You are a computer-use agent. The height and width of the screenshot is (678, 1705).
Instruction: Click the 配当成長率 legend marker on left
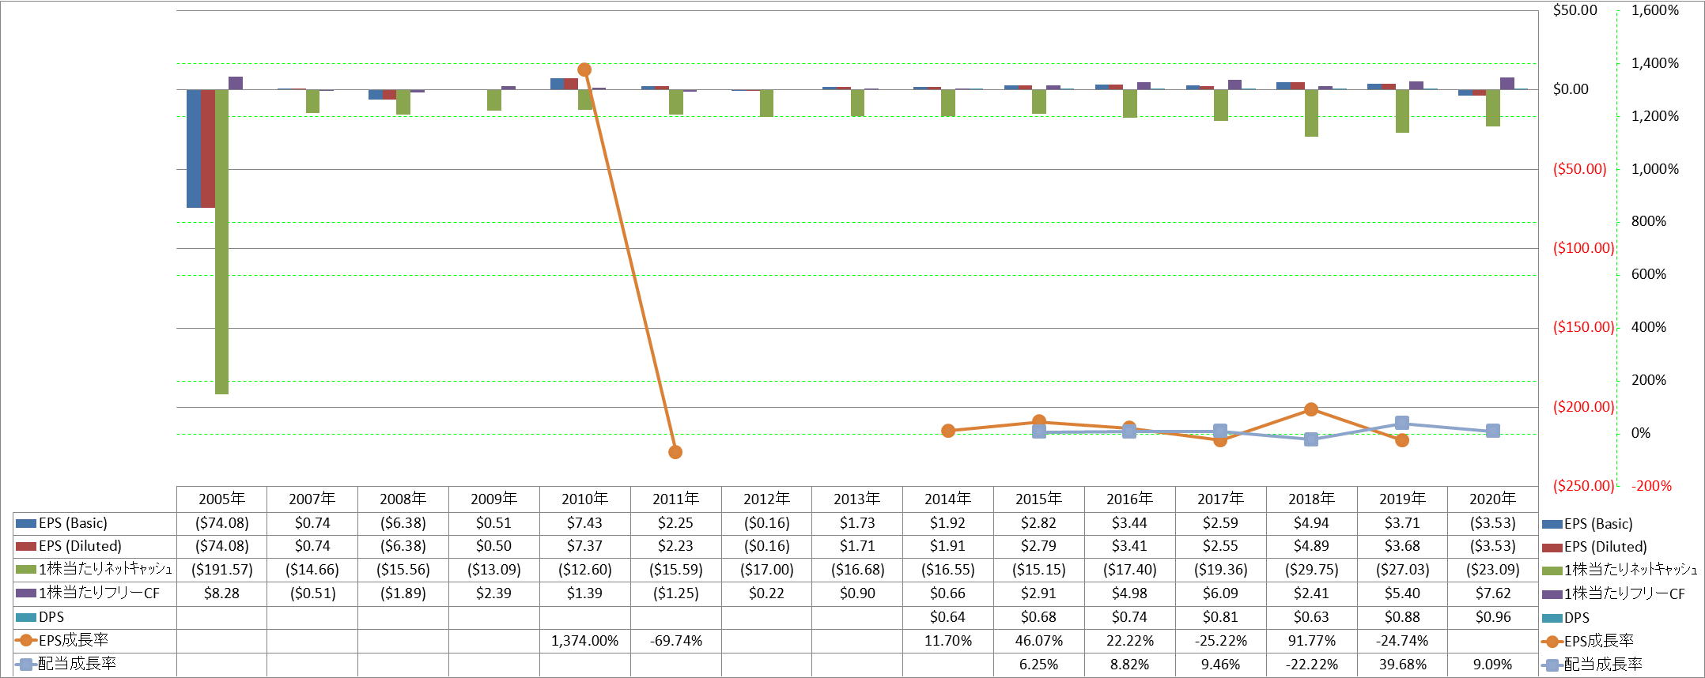(26, 664)
